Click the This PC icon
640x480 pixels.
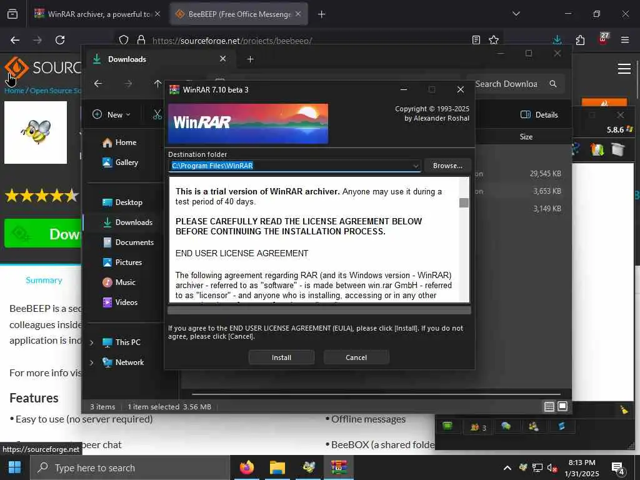107,342
